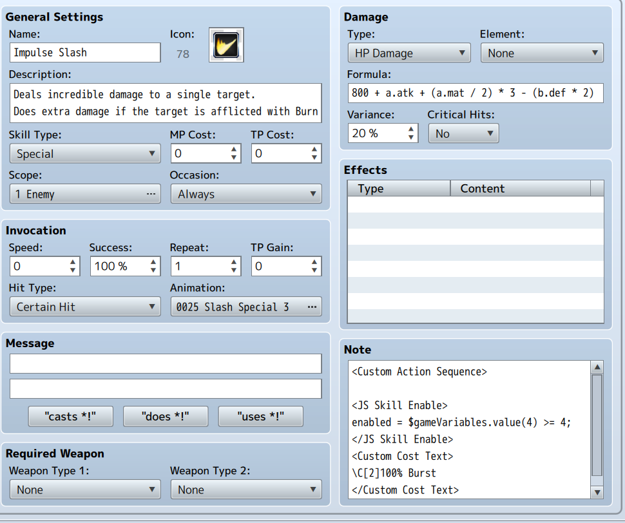Open the skill icon picker showing icon 78
Image resolution: width=625 pixels, height=523 pixels.
tap(226, 45)
